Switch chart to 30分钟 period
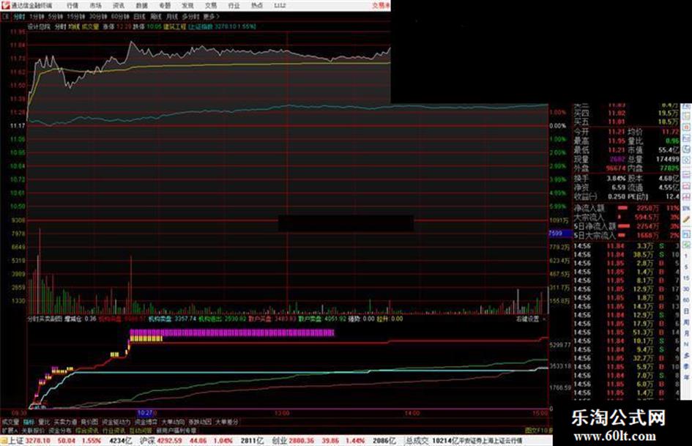 tap(97, 17)
